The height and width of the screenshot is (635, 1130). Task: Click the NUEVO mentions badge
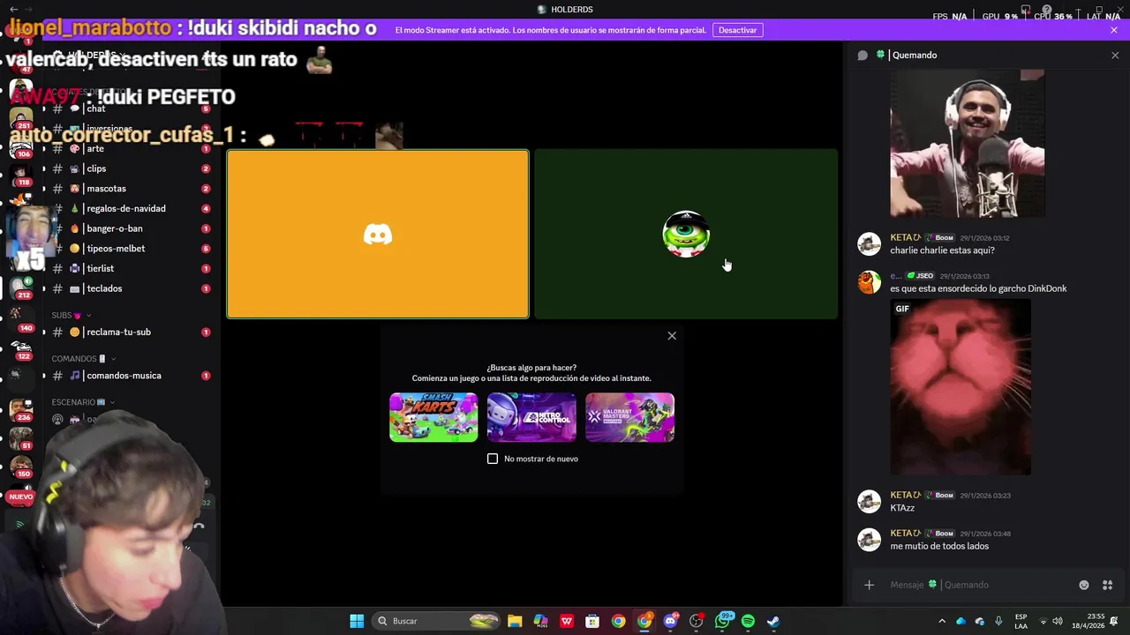point(20,497)
